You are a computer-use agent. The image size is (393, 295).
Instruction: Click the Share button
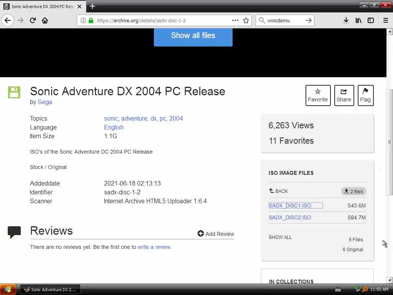[344, 95]
